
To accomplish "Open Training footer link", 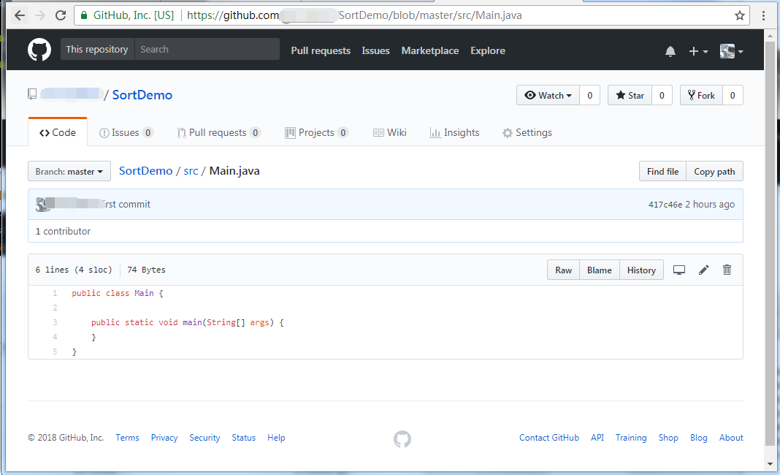I will click(631, 438).
